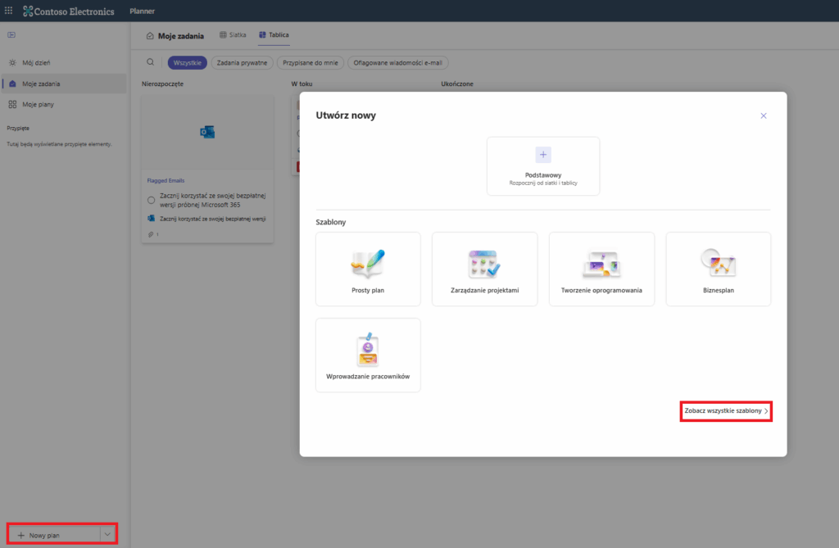This screenshot has width=839, height=548.
Task: Click the Contoso Electronics logo
Action: click(x=70, y=11)
